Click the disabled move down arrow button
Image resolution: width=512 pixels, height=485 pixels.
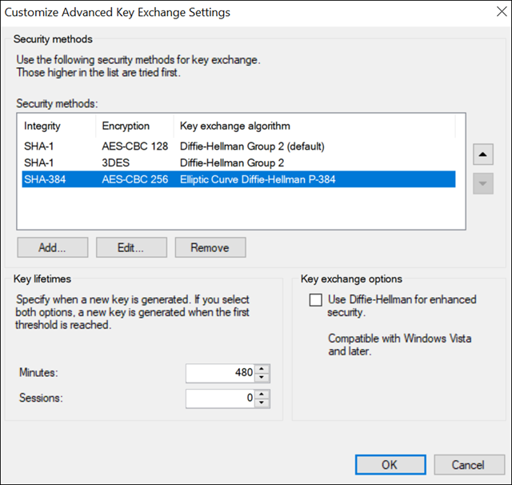coord(483,183)
